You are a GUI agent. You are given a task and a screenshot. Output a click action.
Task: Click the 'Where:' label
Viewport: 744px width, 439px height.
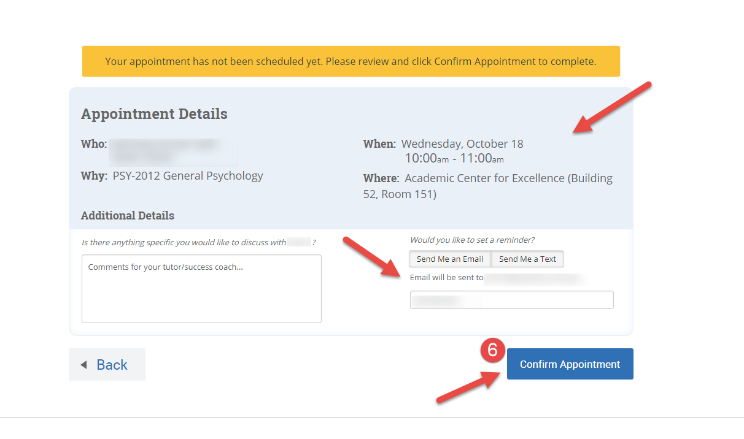pos(381,178)
